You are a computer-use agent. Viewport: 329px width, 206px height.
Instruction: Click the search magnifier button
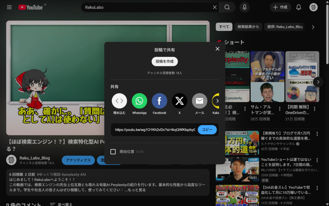227,7
